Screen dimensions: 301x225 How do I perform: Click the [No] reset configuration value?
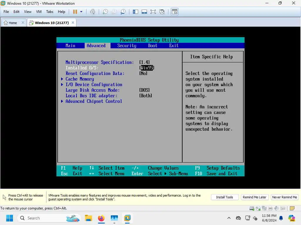tap(143, 74)
